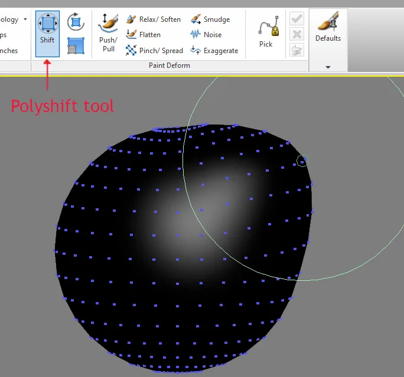Select the Flatten brush

144,34
